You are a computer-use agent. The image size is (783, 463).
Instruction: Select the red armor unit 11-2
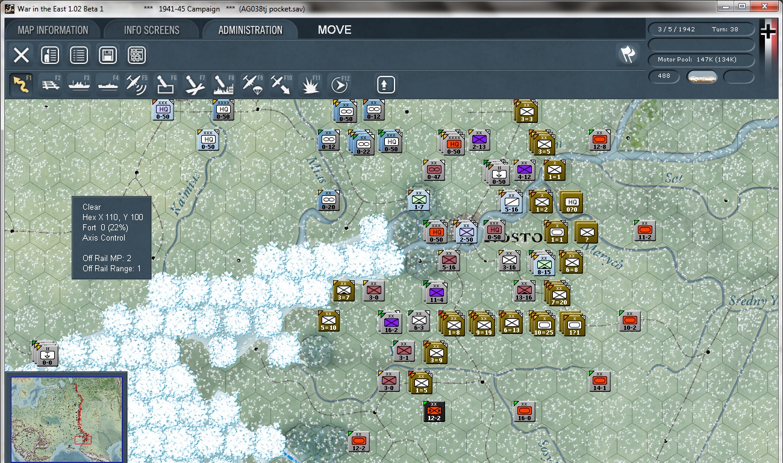[644, 231]
